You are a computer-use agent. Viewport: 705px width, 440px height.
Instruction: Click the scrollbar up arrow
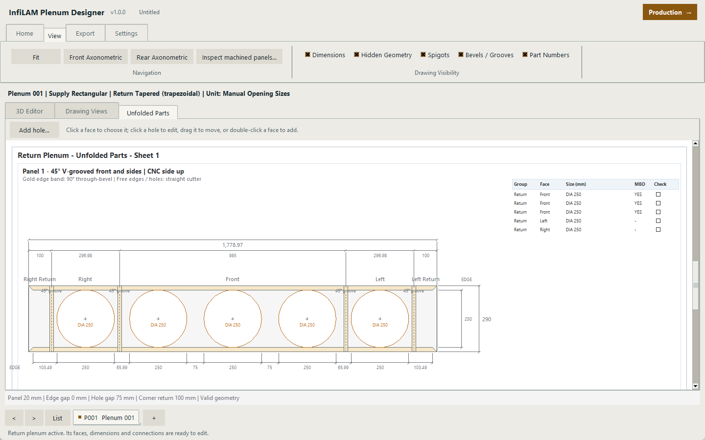click(695, 144)
